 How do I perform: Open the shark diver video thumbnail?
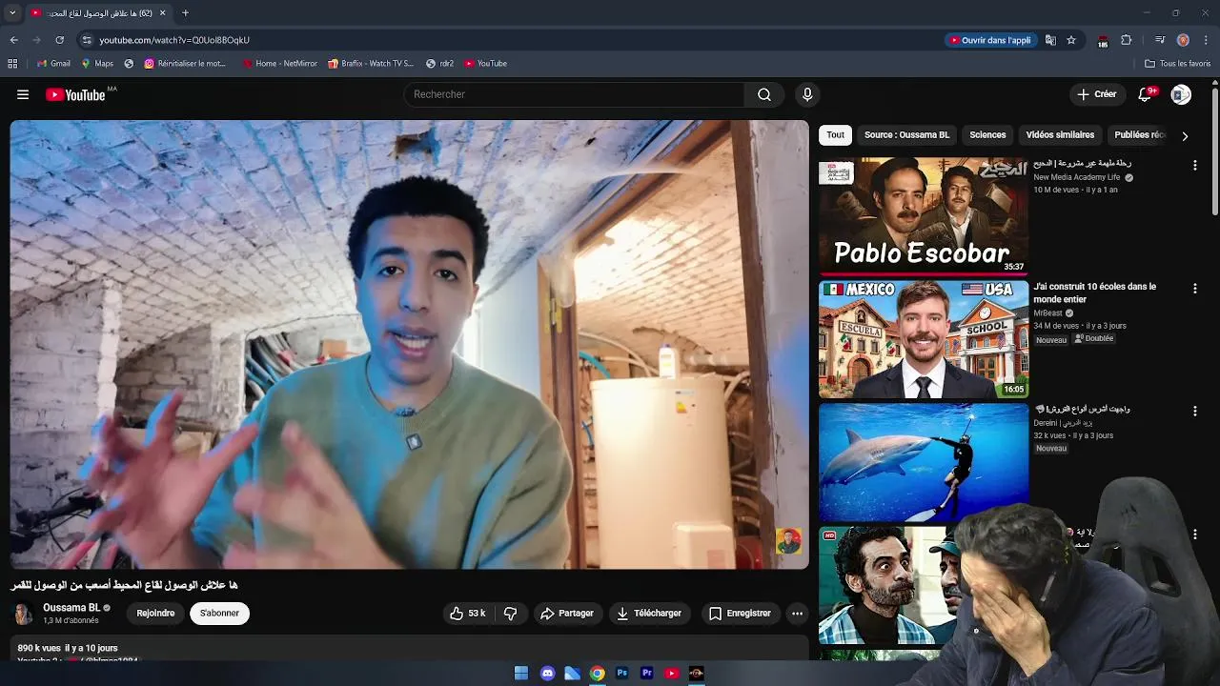(924, 462)
